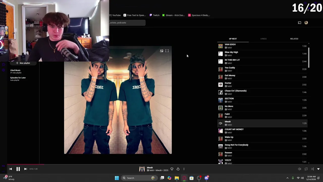The image size is (323, 182).
Task: Click the microphone icon in system tray
Action: point(293,178)
